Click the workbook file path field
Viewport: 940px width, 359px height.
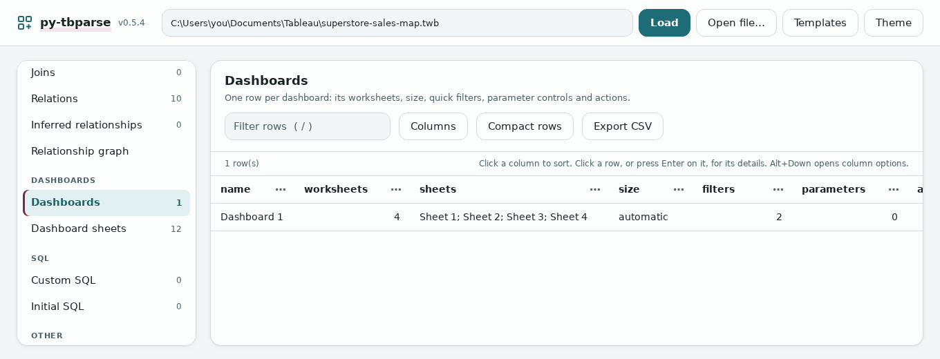397,23
